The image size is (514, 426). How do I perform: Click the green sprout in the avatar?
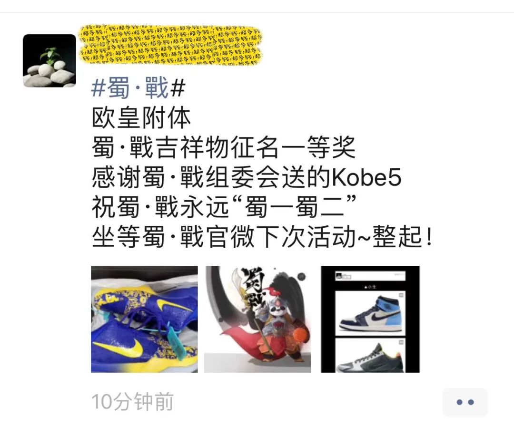[x=51, y=54]
